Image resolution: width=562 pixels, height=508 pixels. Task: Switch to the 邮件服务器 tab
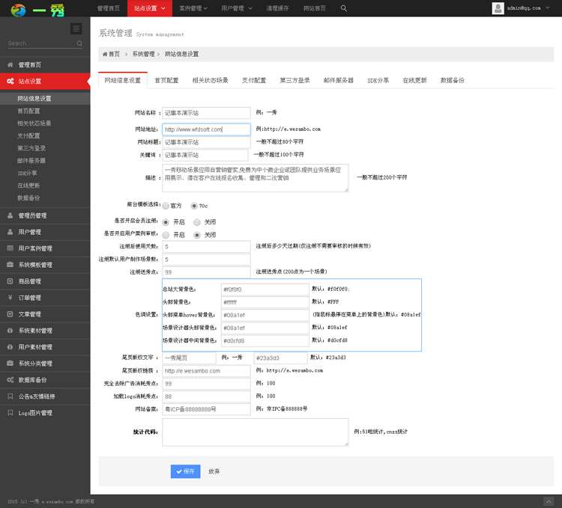339,81
